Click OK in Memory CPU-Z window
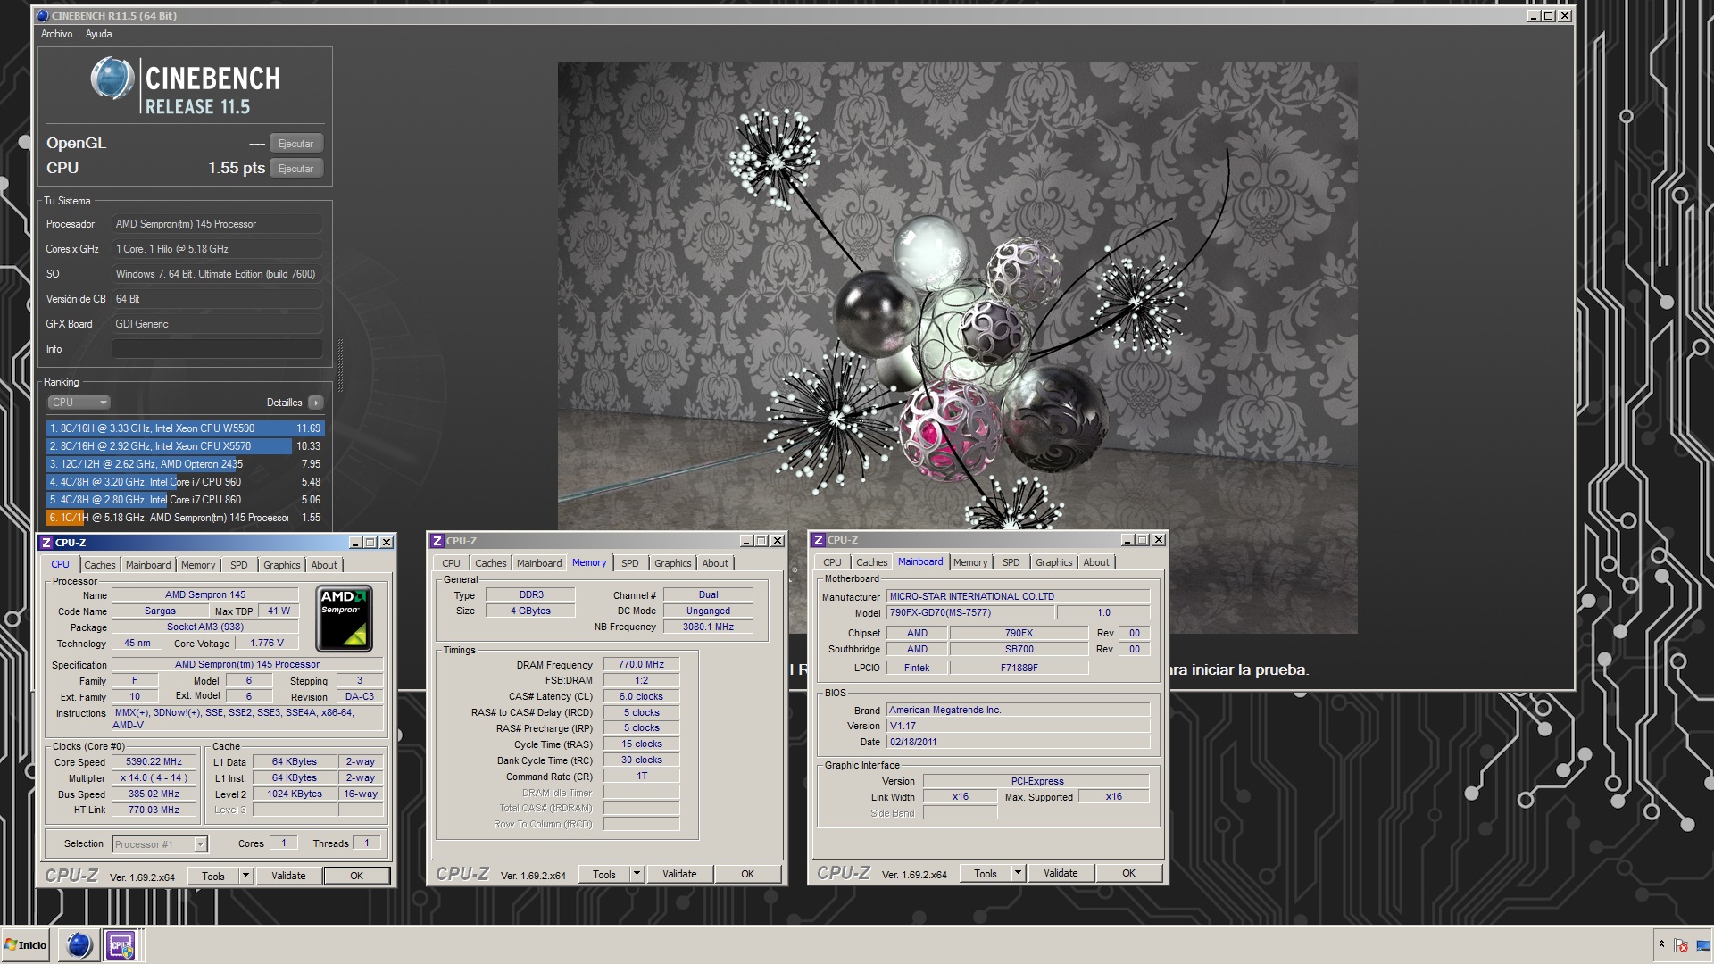 pos(747,875)
